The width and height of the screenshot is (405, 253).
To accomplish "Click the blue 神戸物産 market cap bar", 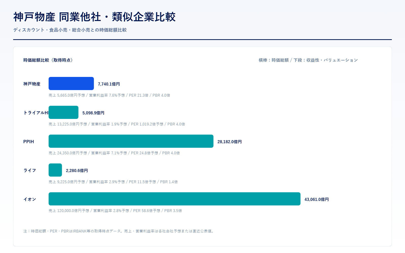I will [x=71, y=83].
